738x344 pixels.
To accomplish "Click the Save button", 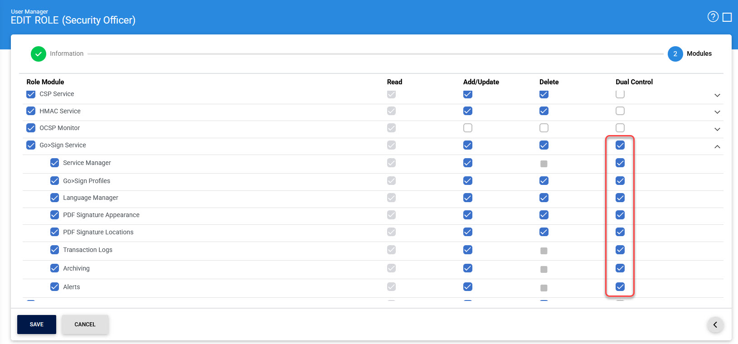I will pos(37,325).
